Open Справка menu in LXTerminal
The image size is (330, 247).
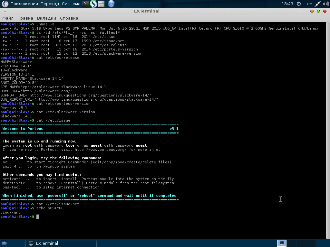point(69,18)
